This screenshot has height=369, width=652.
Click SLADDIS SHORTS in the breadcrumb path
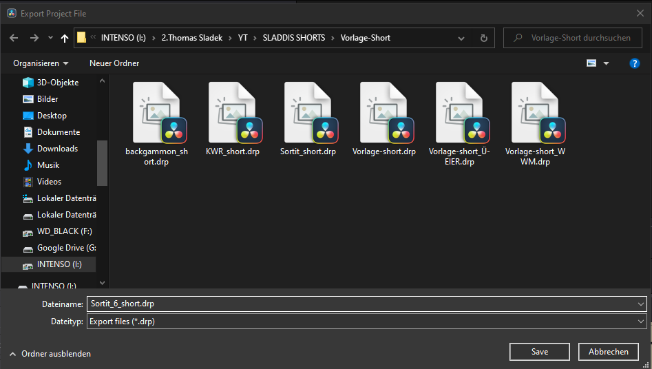(293, 38)
